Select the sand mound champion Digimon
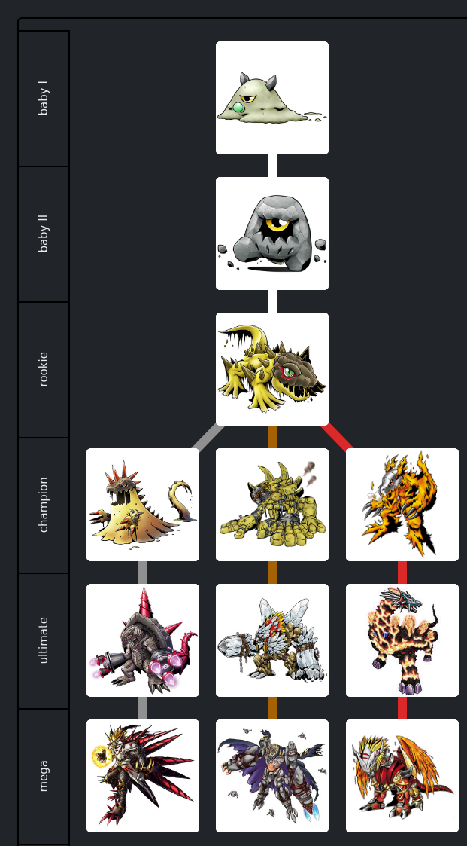This screenshot has width=467, height=846. click(143, 505)
